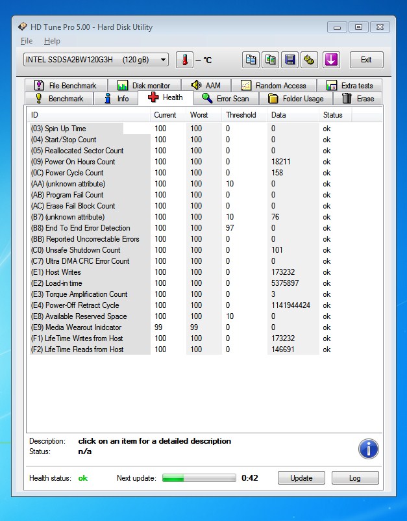Sort by Current column header
This screenshot has height=521, width=407.
coord(167,115)
